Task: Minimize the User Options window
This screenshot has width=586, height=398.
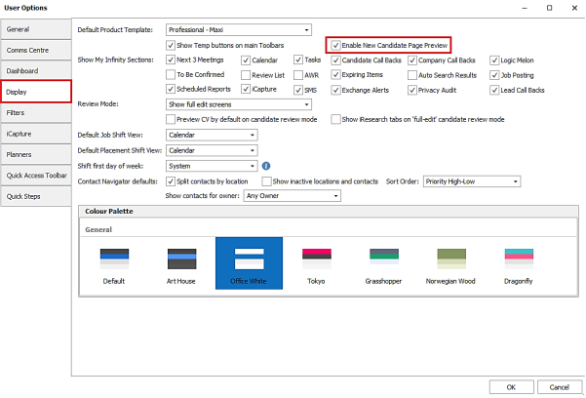Action: tap(525, 8)
